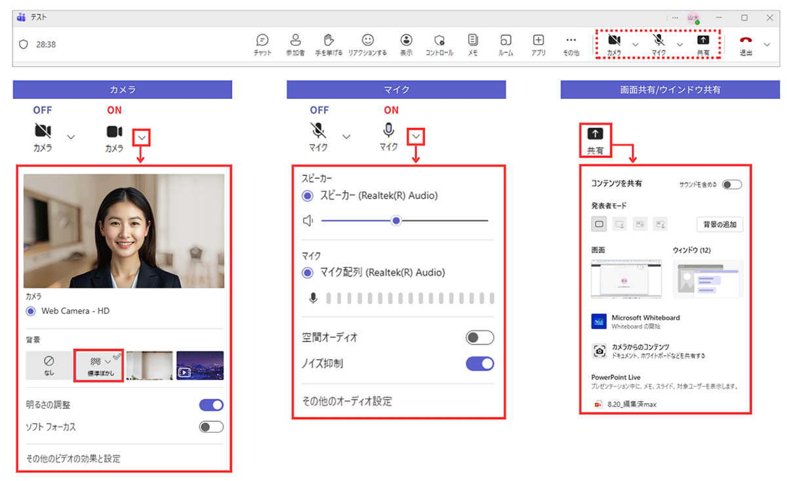The height and width of the screenshot is (481, 787).
Task: Open the その他 (More) menu
Action: point(571,44)
